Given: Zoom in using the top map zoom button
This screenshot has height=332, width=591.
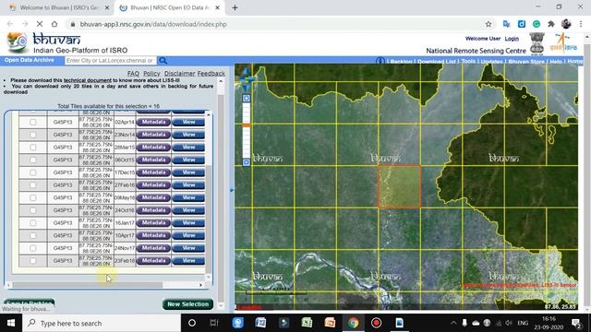Looking at the screenshot, I should click(x=247, y=99).
